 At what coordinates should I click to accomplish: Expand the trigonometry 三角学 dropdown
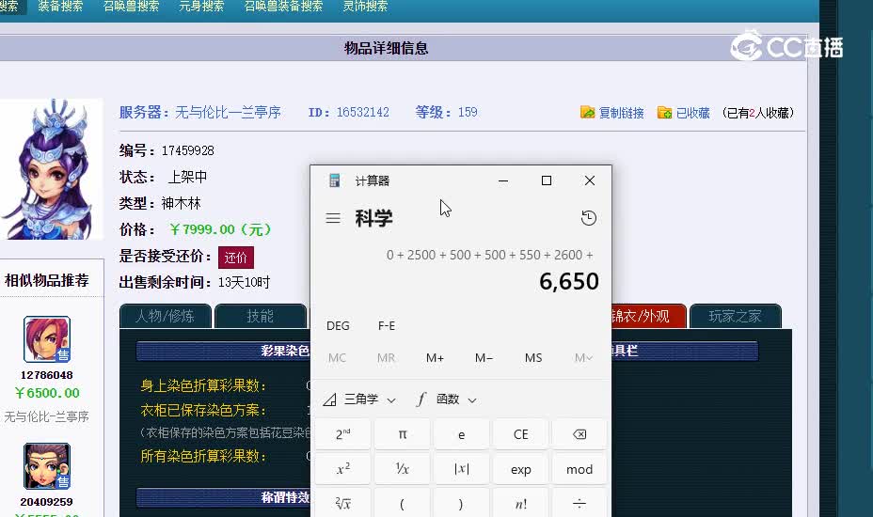[x=359, y=399]
